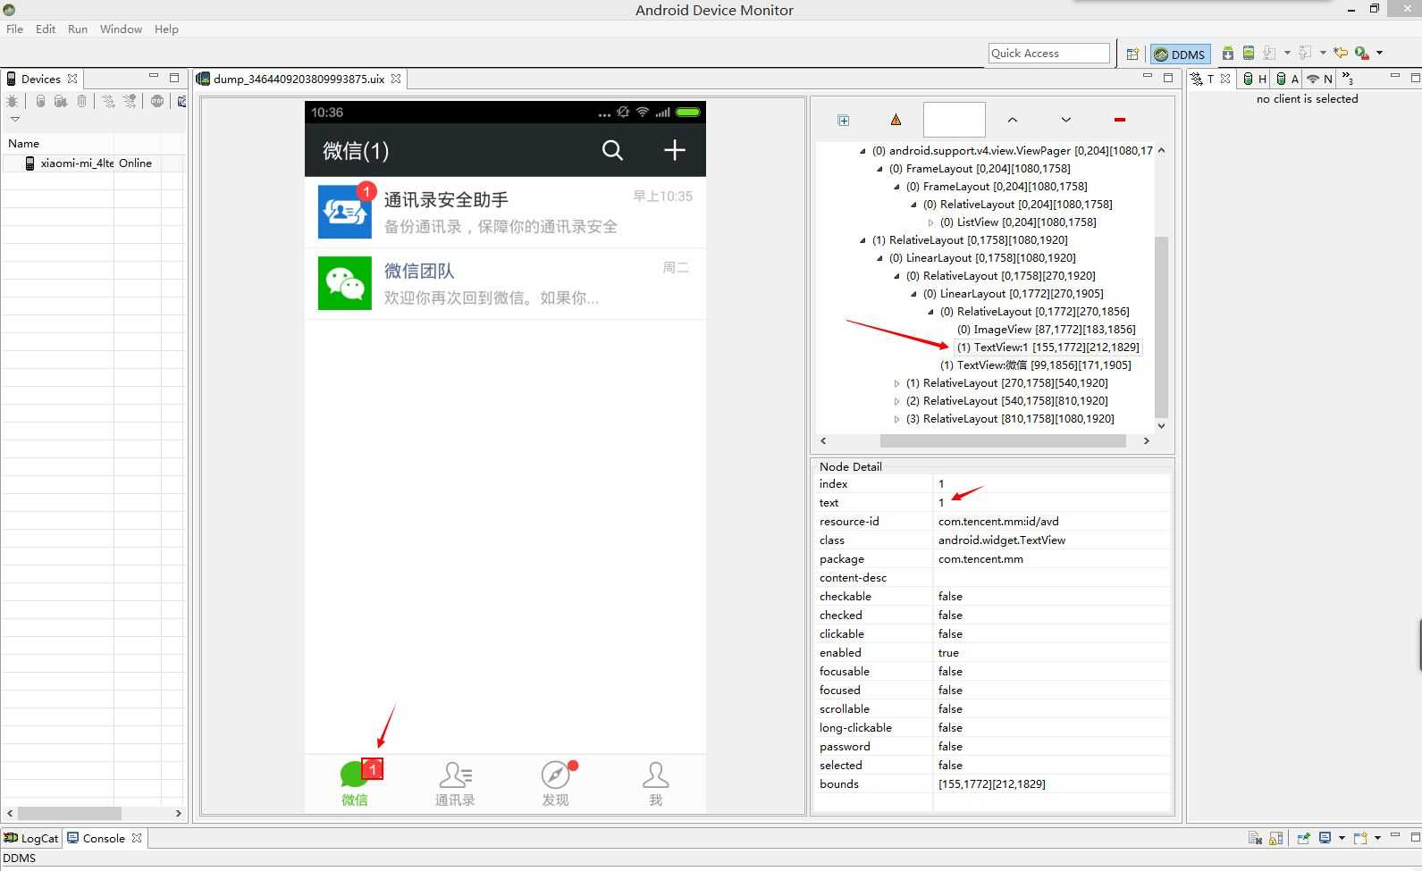Screen dimensions: 1422x871
Task: Open the File menu
Action: tap(14, 29)
